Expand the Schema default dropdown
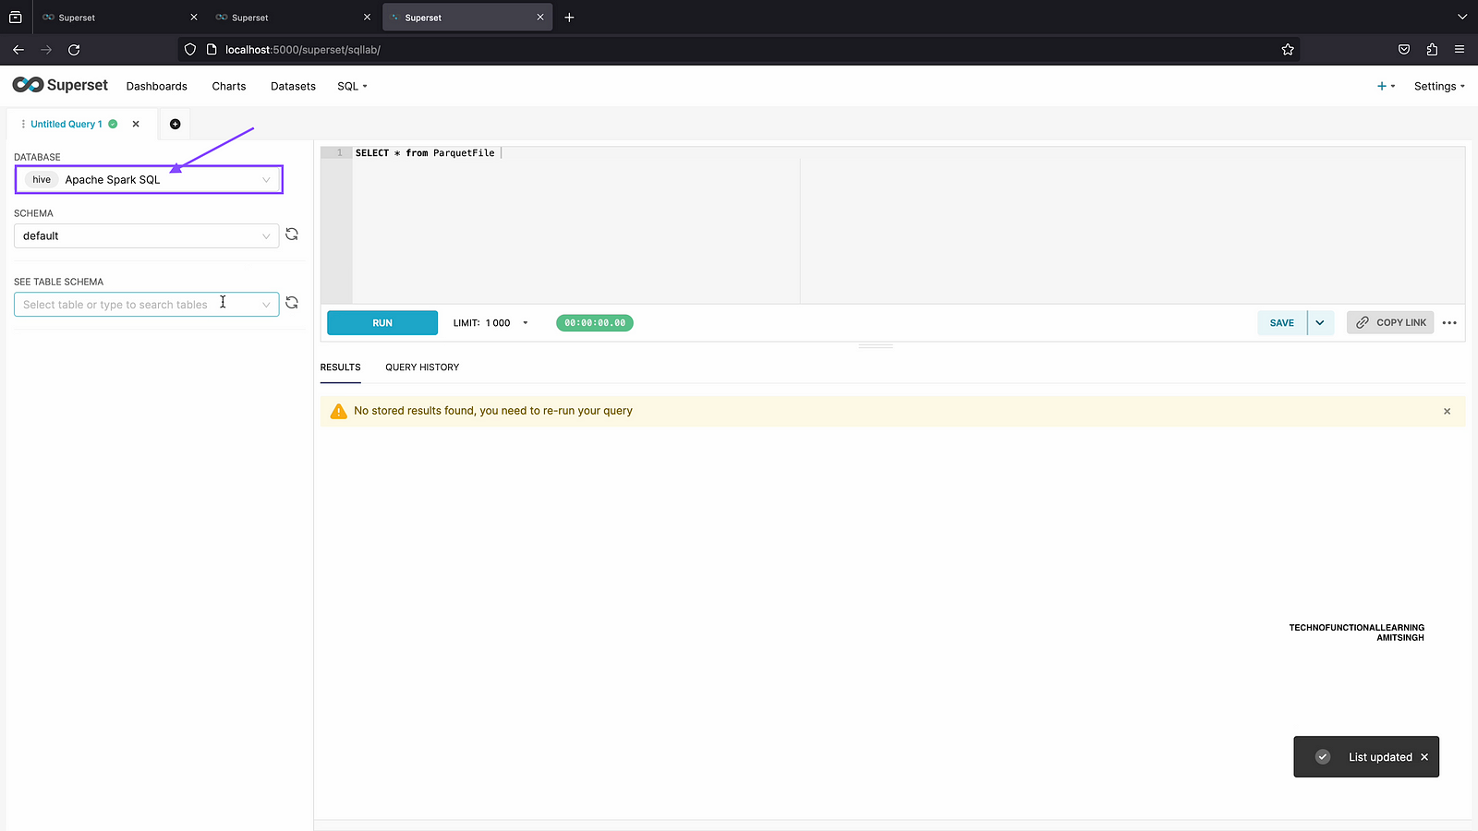Image resolution: width=1478 pixels, height=831 pixels. (146, 236)
